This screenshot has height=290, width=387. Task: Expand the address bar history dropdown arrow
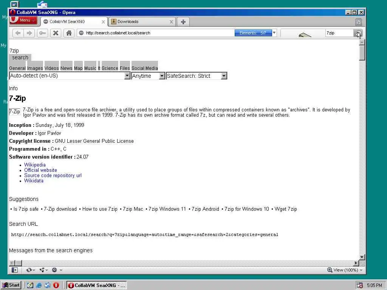274,33
